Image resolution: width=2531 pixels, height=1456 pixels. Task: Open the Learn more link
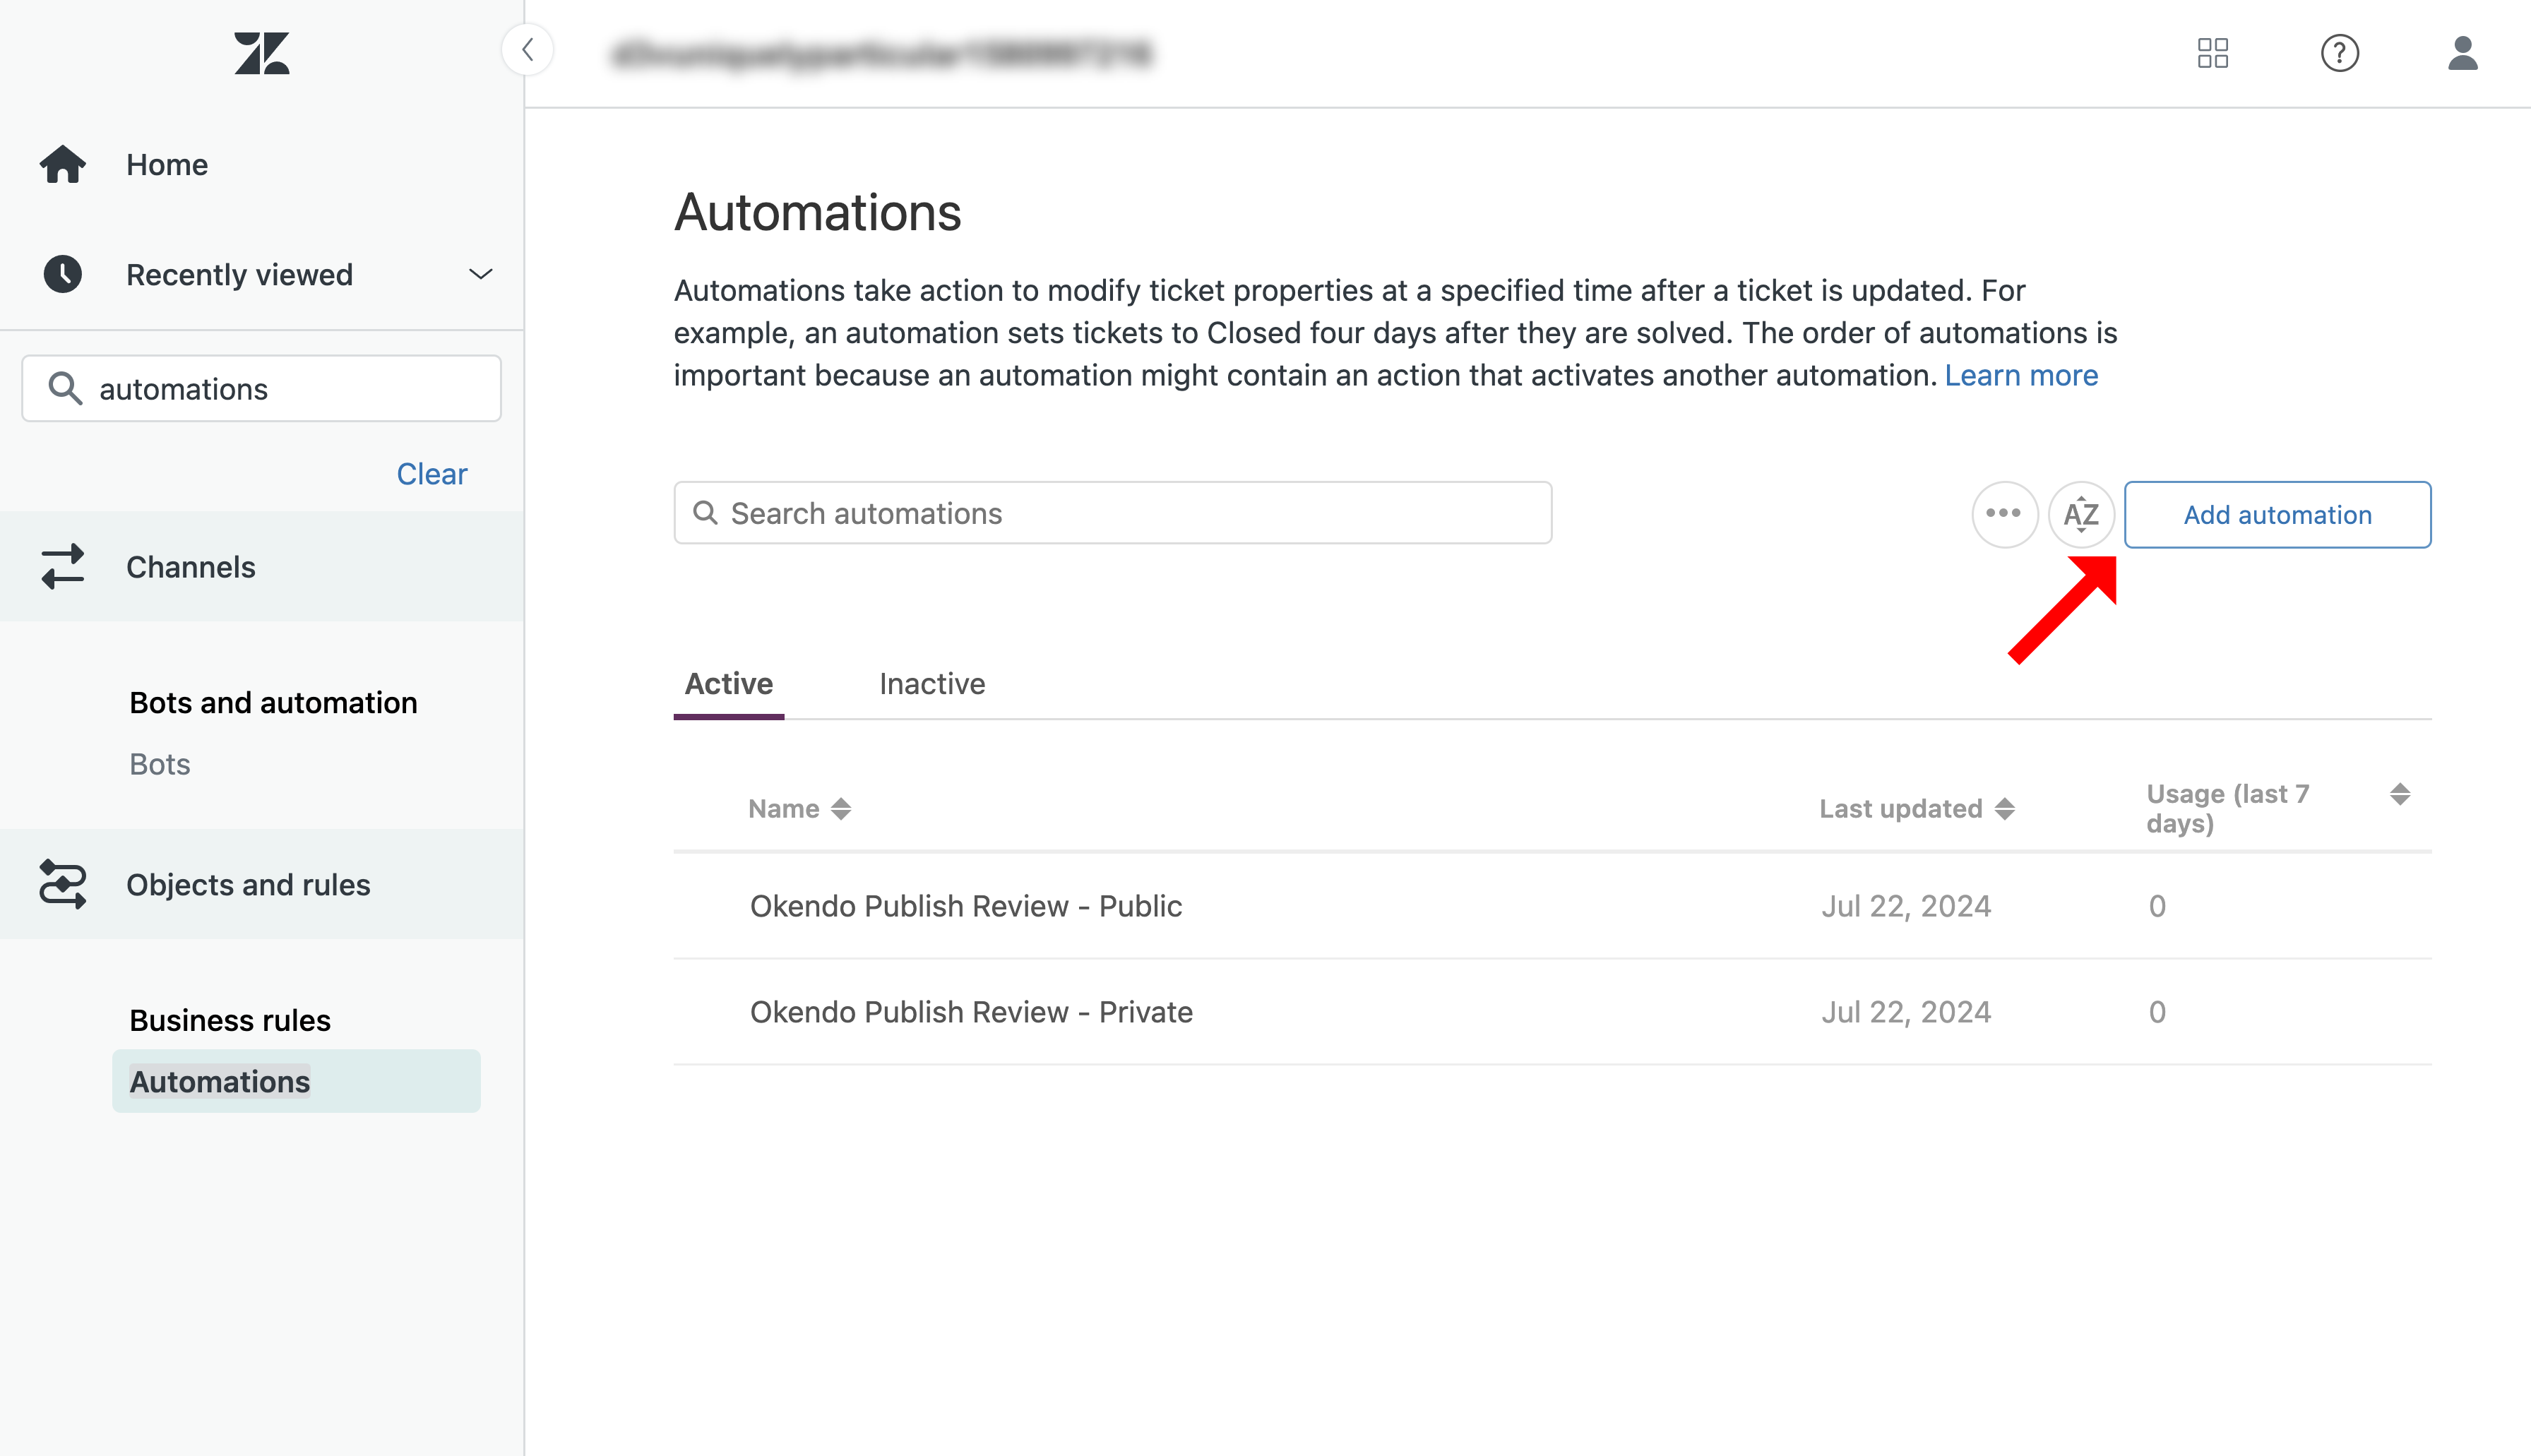pyautogui.click(x=2021, y=375)
